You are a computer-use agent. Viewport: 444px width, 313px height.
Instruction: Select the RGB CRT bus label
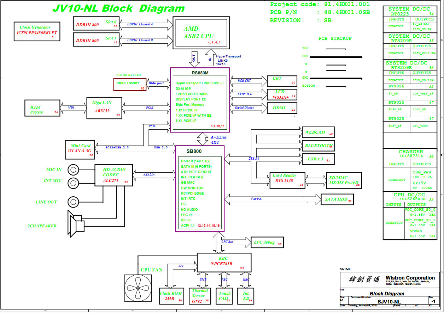point(244,81)
